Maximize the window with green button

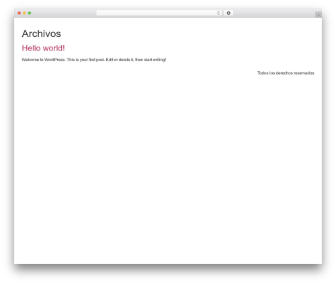(x=30, y=13)
